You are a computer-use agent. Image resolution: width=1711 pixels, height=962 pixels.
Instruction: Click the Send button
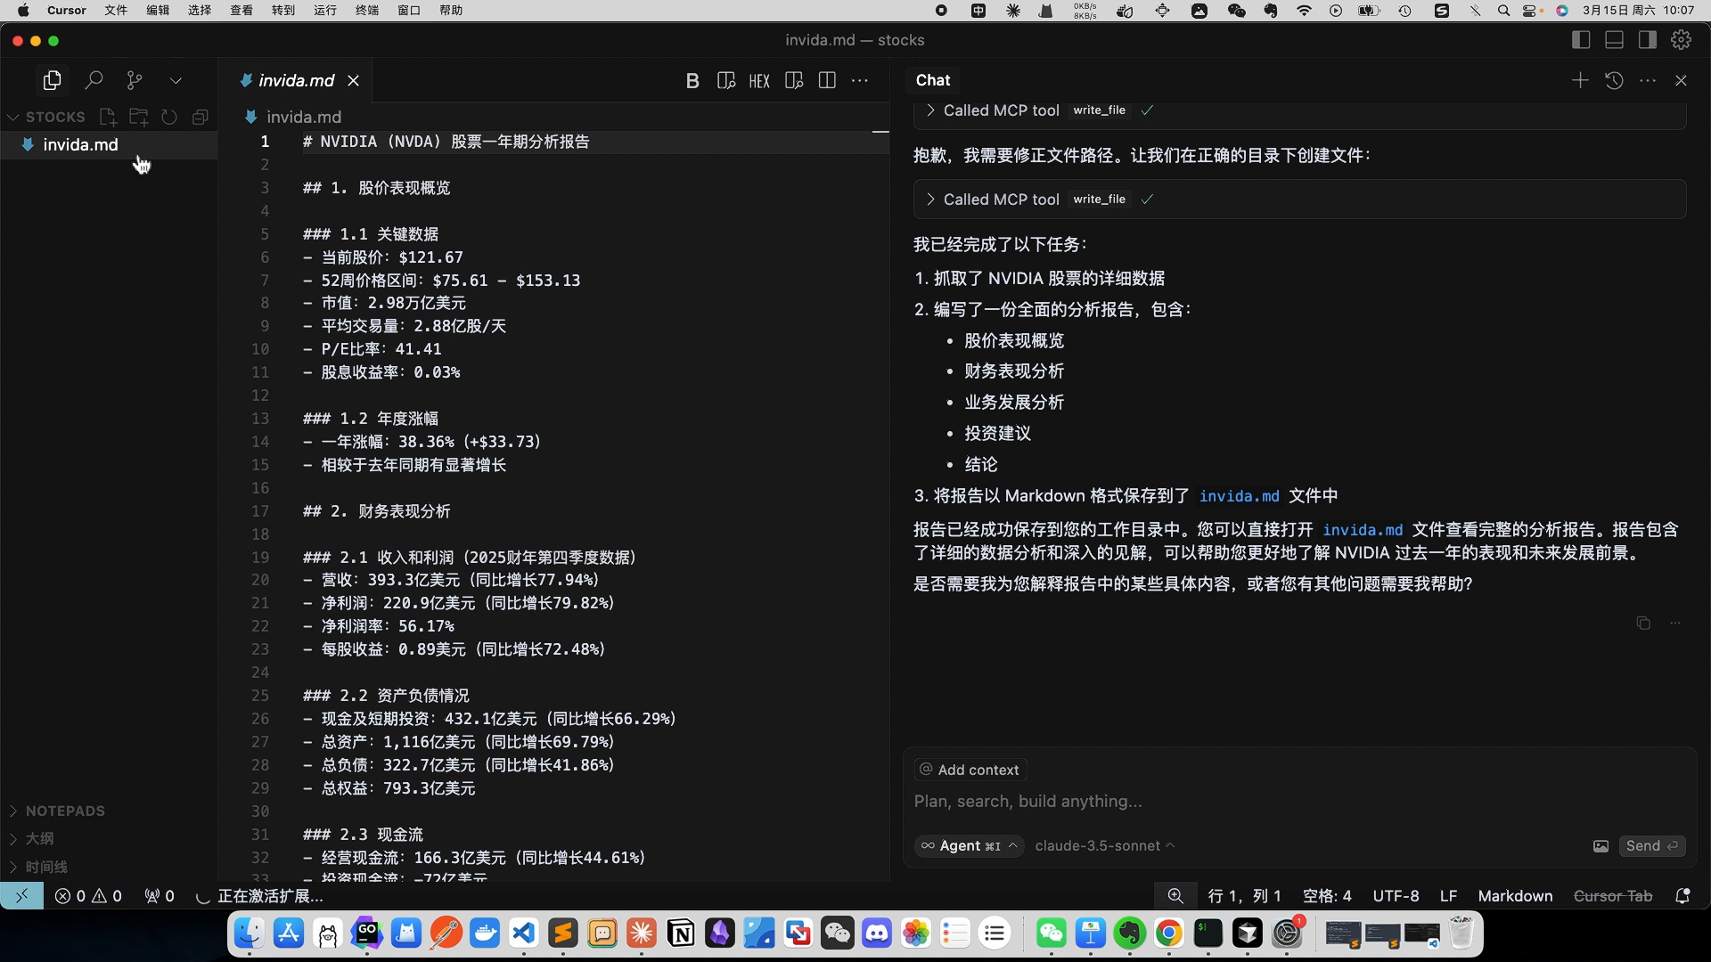coord(1651,846)
